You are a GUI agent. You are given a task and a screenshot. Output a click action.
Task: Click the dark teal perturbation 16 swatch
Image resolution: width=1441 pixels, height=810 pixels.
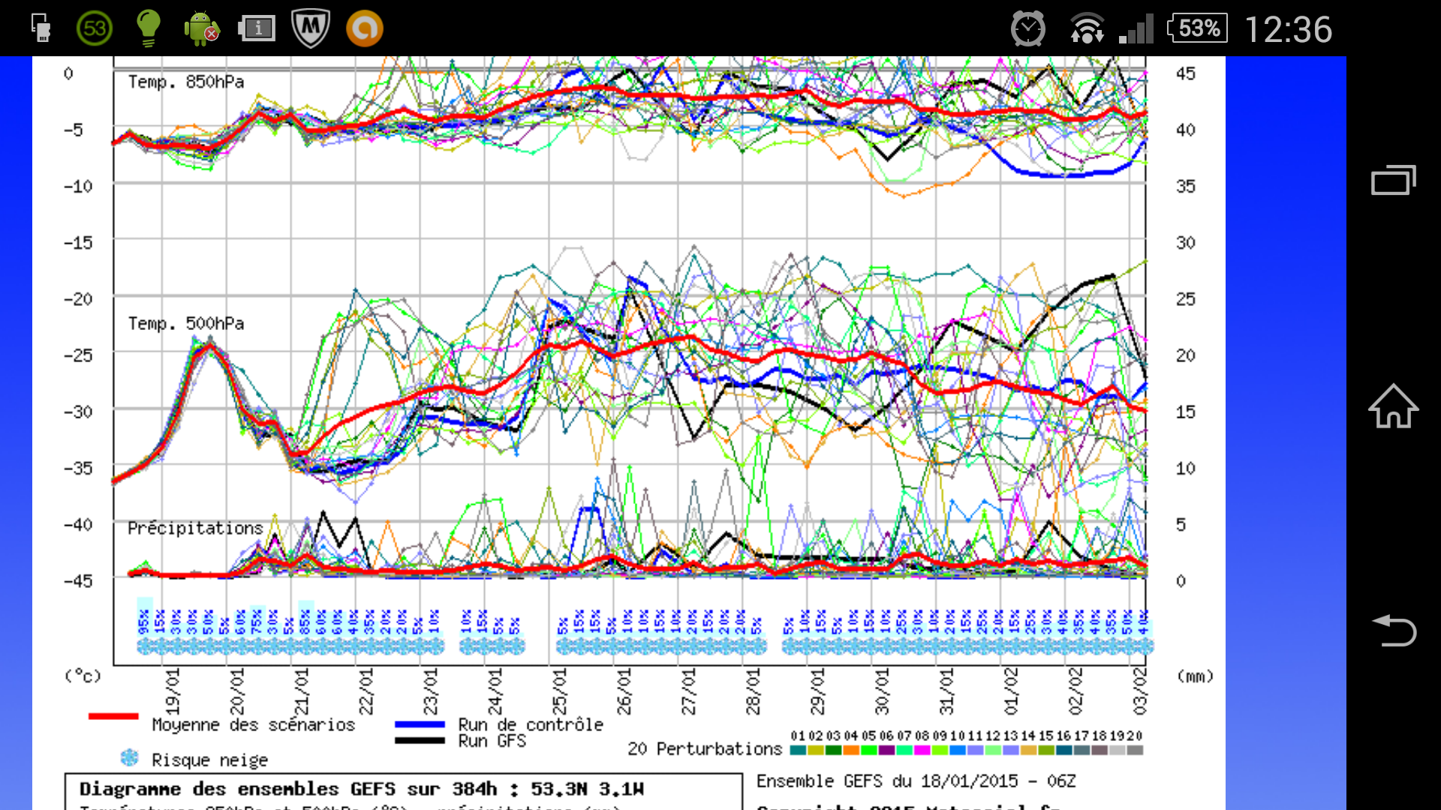coord(1064,750)
